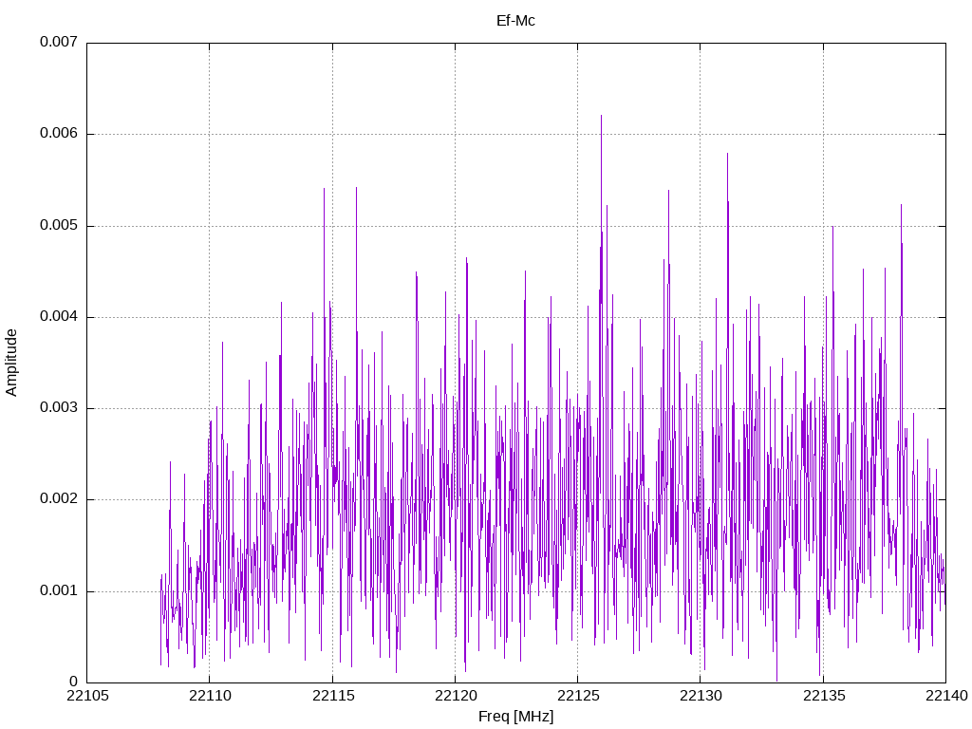Click the second-highest peak near 22131 MHz
This screenshot has width=972, height=729.
[727, 155]
